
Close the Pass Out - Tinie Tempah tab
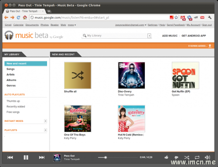[x=43, y=11]
